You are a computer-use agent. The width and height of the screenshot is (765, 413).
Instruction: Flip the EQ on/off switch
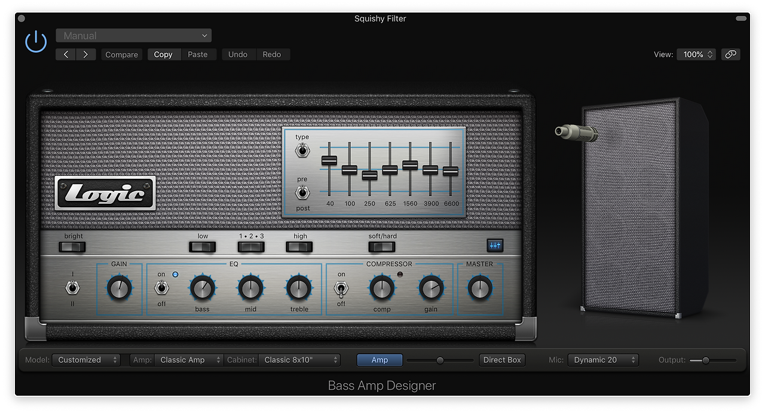pos(161,289)
